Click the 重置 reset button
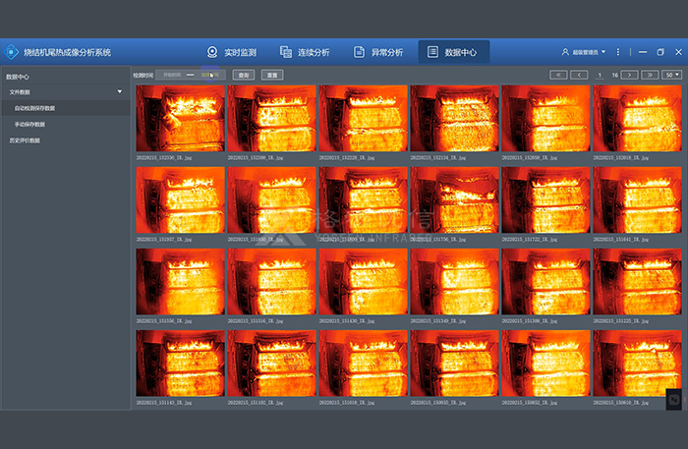 (x=274, y=75)
